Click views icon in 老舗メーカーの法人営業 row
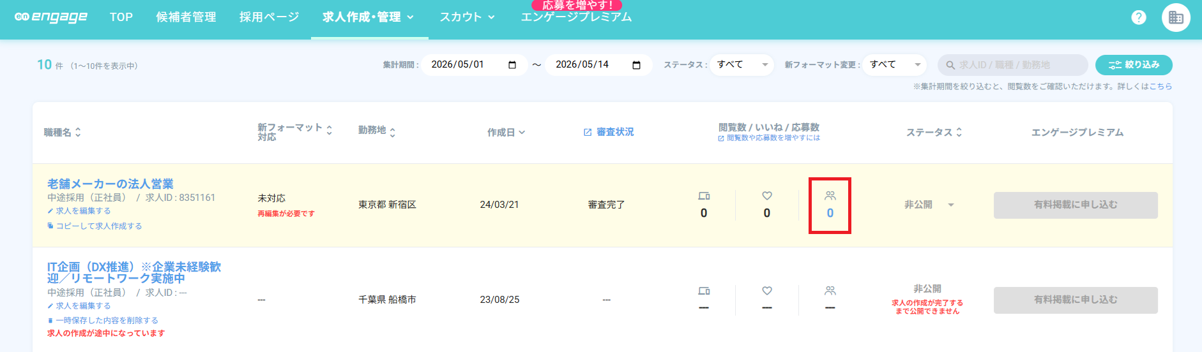 click(x=704, y=196)
